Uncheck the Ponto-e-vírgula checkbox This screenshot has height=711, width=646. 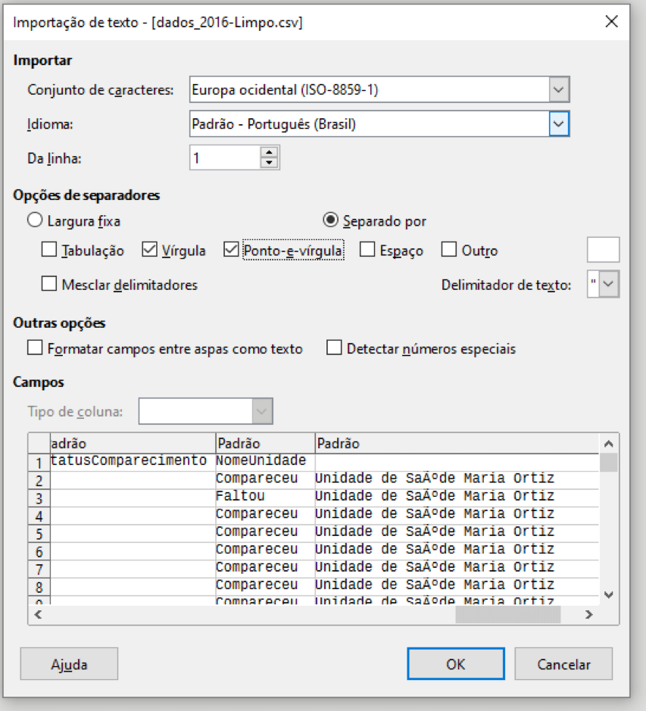click(x=231, y=250)
